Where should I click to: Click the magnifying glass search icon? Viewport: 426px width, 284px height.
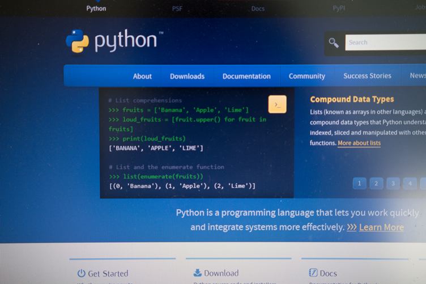point(334,43)
